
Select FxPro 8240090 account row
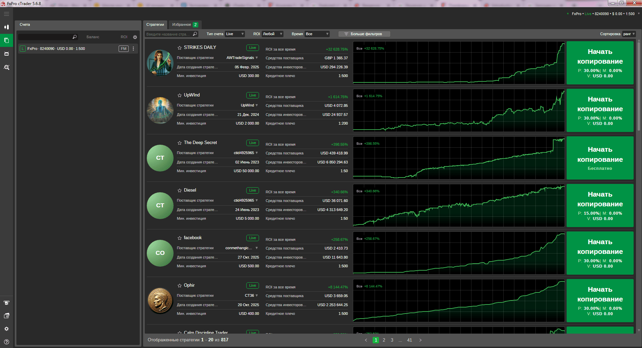coord(78,49)
